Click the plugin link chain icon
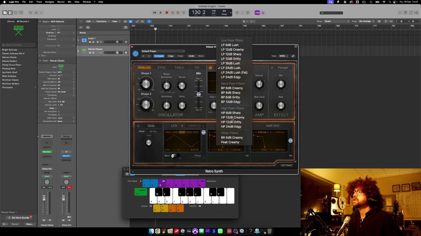This screenshot has width=421, height=236. 293,56
